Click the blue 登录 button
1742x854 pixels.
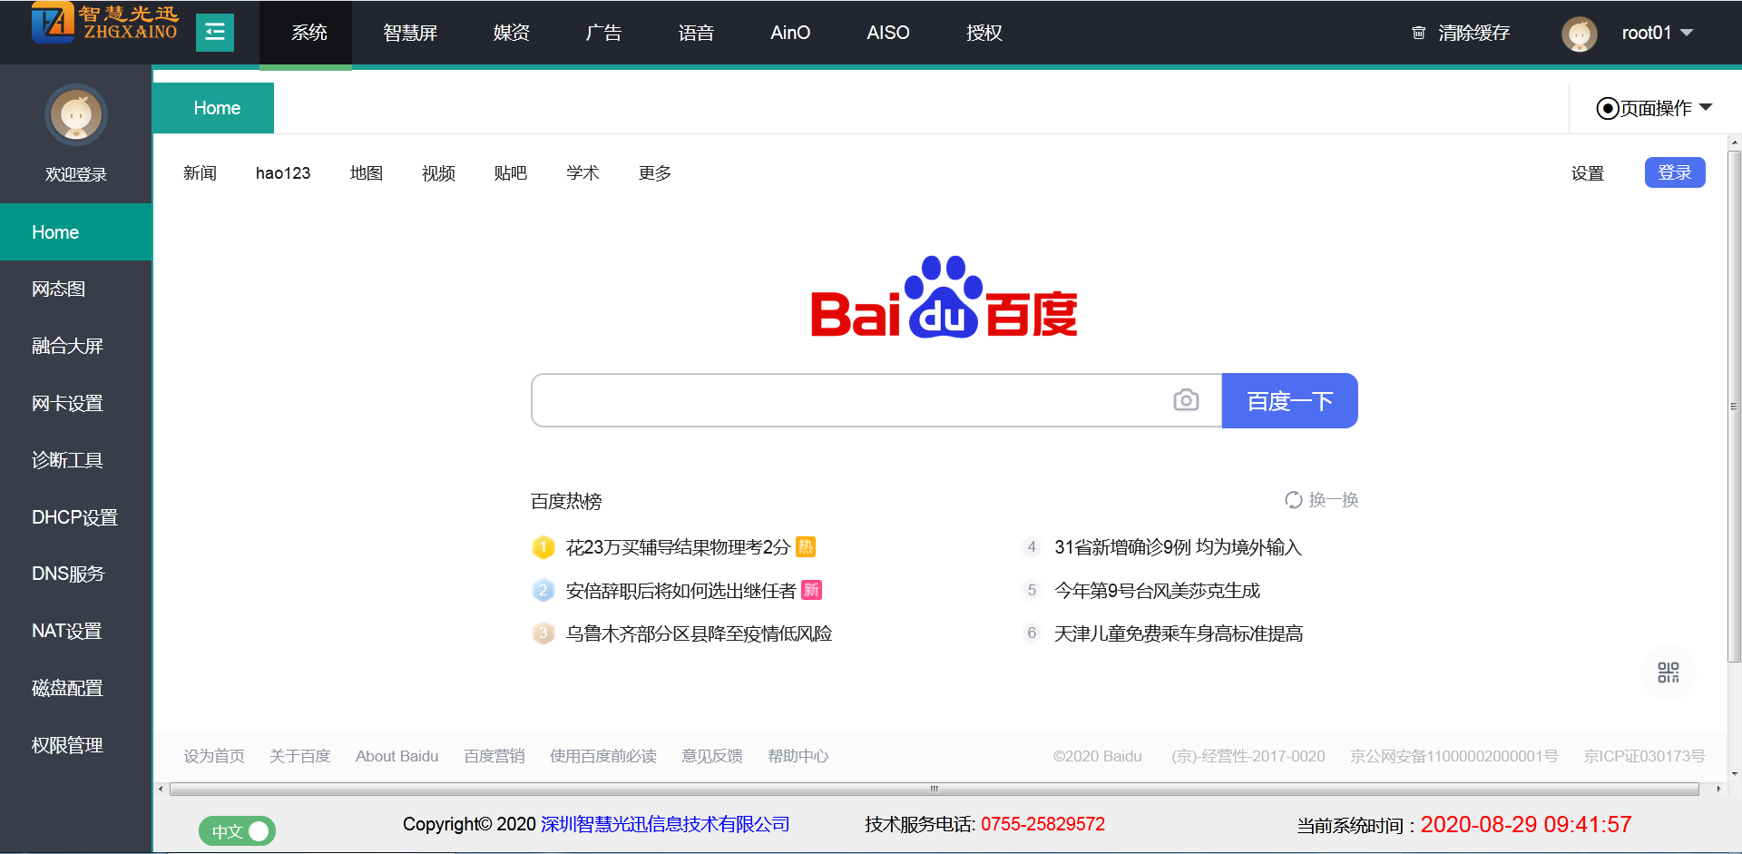1674,172
